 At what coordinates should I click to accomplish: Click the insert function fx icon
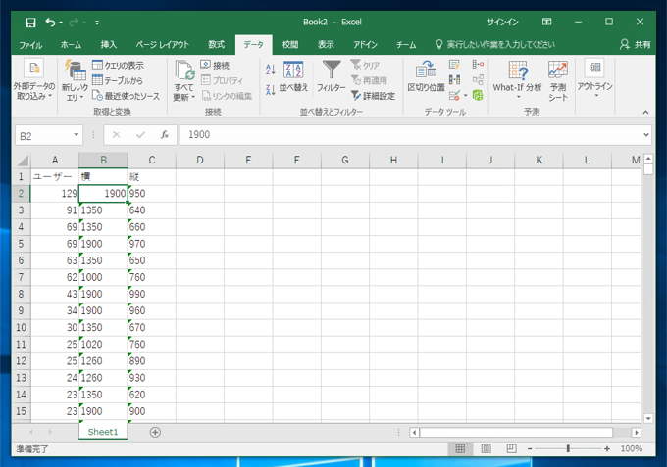(x=165, y=135)
